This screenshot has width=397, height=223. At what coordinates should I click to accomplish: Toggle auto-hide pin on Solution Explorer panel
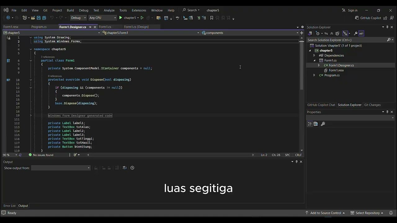pyautogui.click(x=387, y=27)
